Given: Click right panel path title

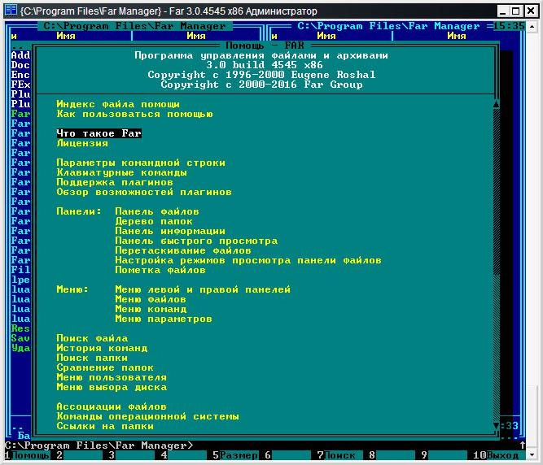Looking at the screenshot, I should (388, 26).
